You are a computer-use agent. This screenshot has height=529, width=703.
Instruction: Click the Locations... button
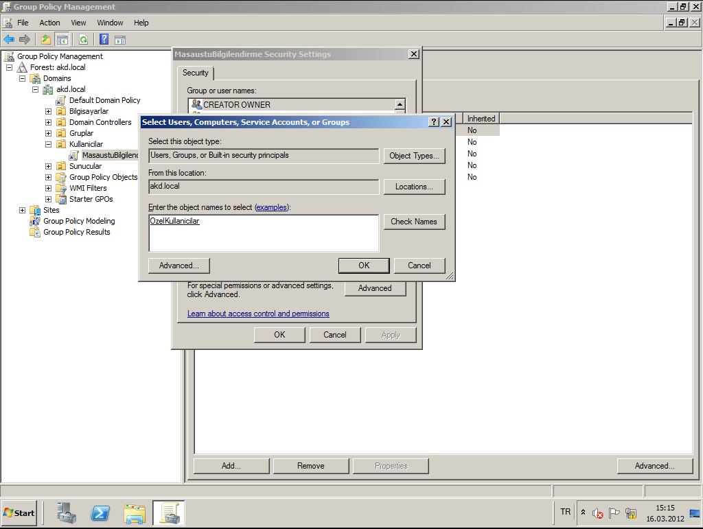click(x=414, y=187)
